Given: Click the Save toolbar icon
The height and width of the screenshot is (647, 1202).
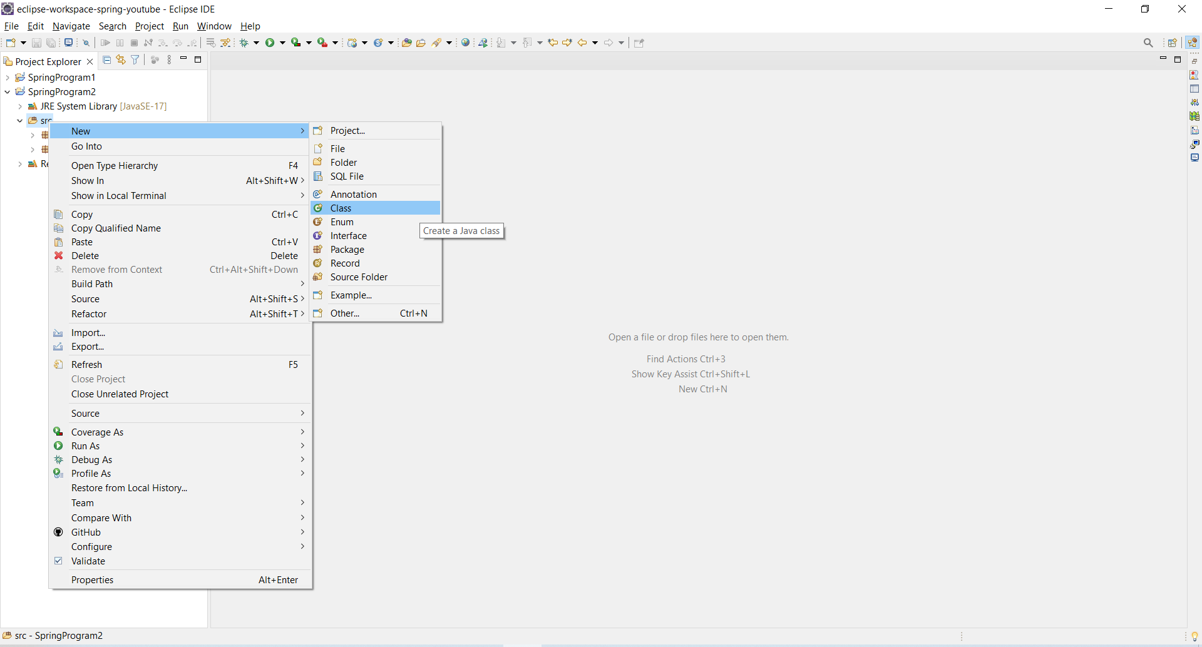Looking at the screenshot, I should tap(36, 43).
